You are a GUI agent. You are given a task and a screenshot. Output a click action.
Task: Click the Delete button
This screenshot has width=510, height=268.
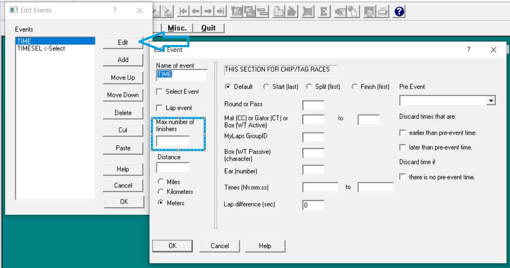(123, 113)
